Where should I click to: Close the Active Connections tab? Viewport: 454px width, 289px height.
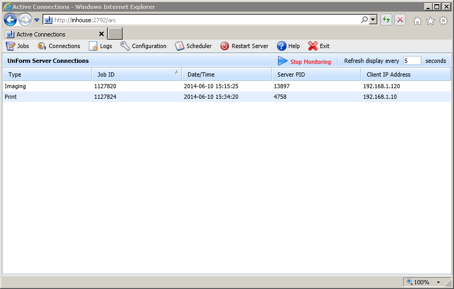[101, 34]
